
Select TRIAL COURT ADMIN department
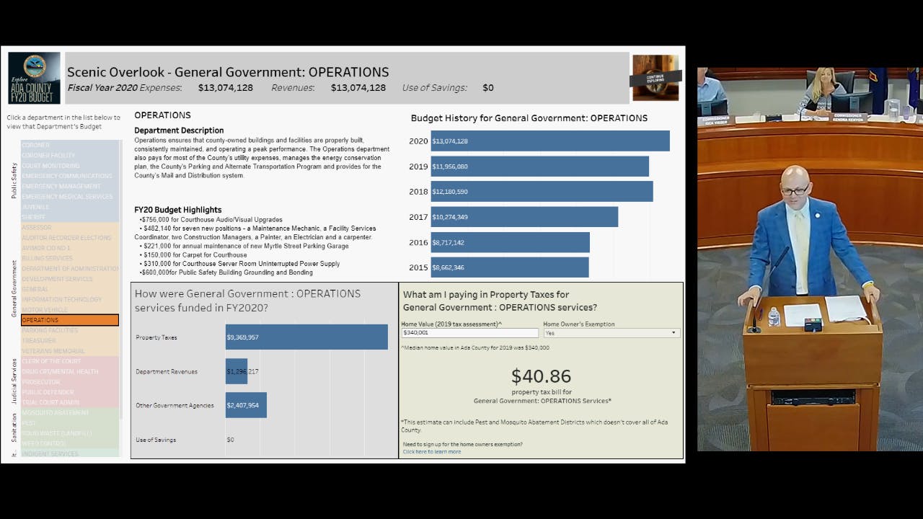point(70,402)
